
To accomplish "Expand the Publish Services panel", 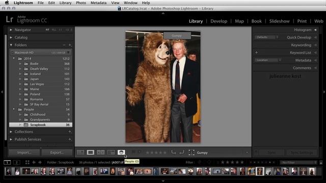I will click(x=11, y=139).
